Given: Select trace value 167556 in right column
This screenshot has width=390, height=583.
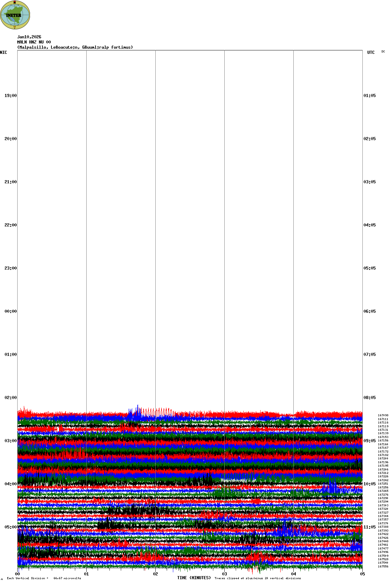Looking at the screenshot, I should 383,566.
